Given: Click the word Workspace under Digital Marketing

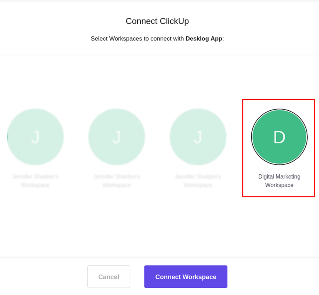Looking at the screenshot, I should tap(279, 185).
